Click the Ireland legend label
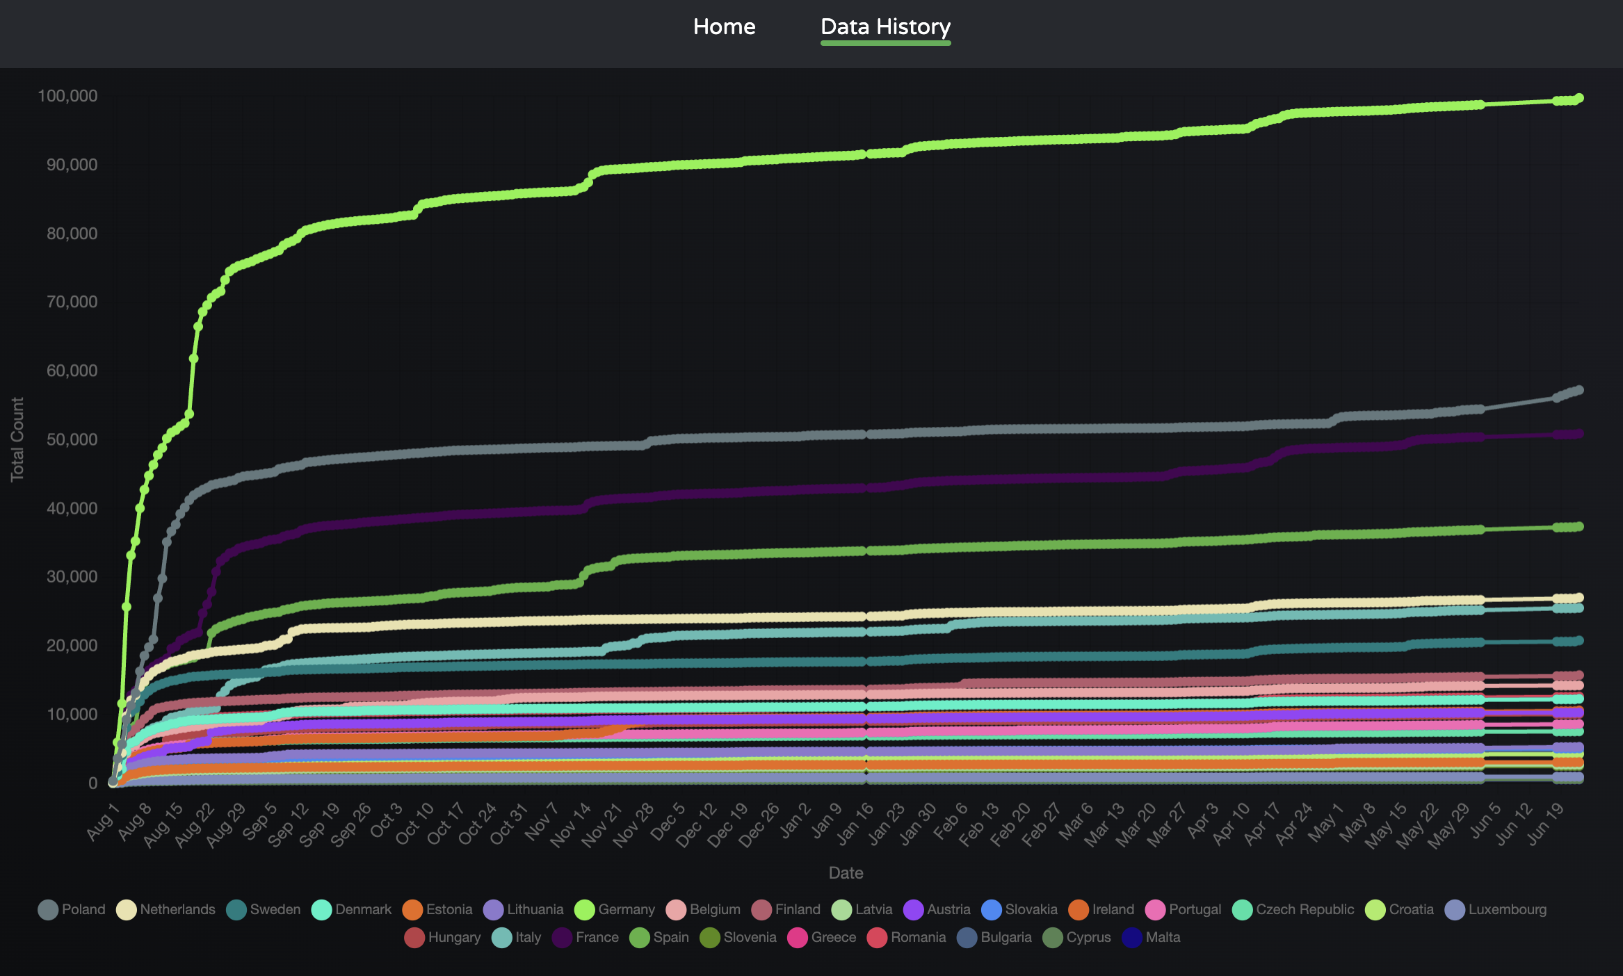Image resolution: width=1623 pixels, height=976 pixels. click(1113, 909)
